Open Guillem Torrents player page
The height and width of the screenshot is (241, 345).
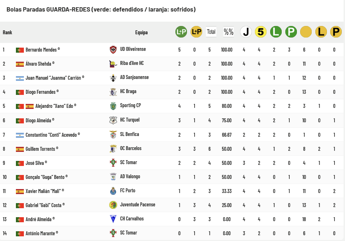click(41, 149)
